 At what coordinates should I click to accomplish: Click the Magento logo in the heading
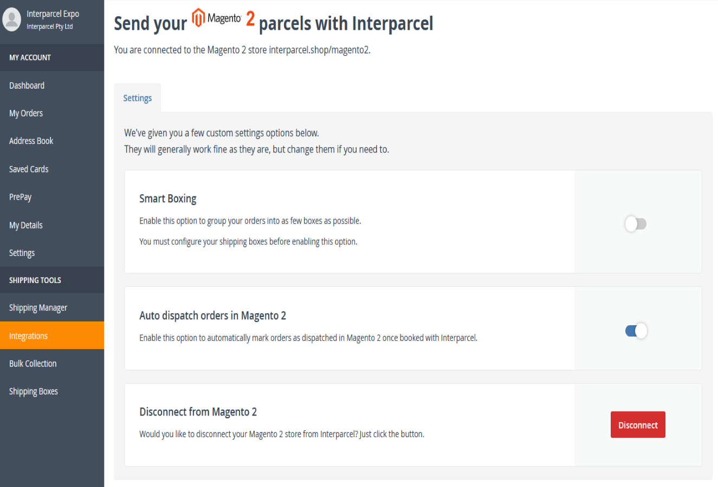tap(217, 18)
